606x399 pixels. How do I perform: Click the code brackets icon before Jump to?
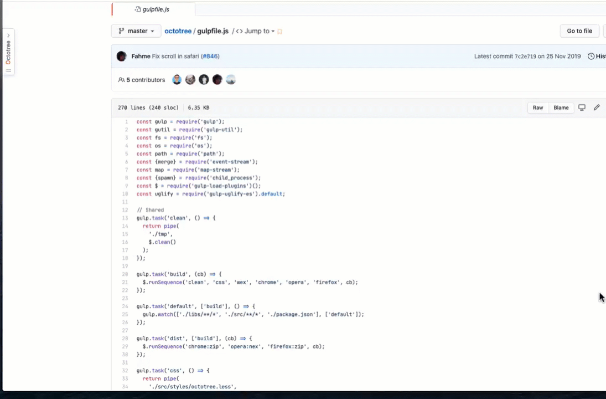pos(239,32)
